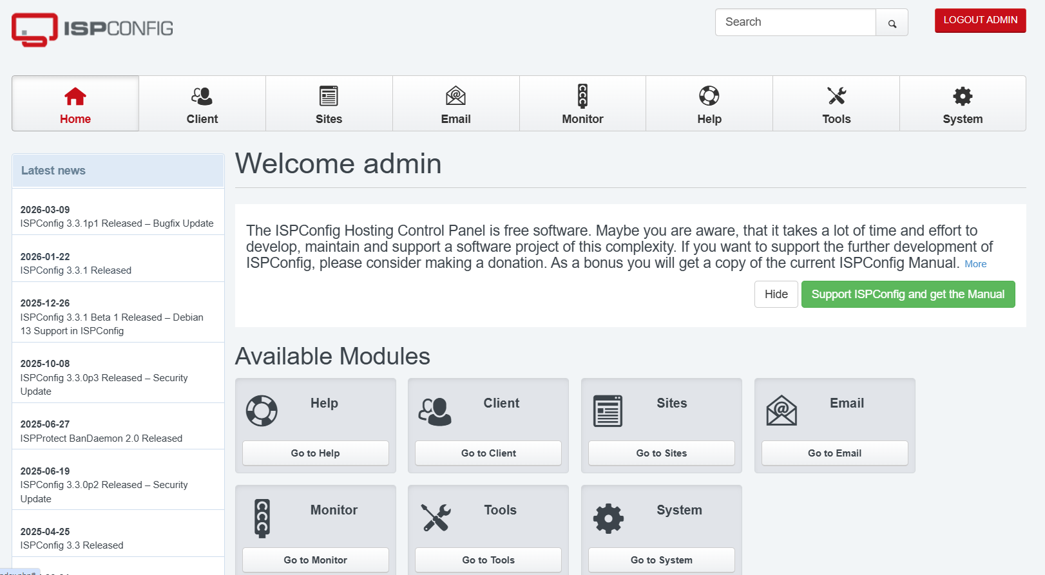Click the envelope icon in Email module card

click(781, 411)
